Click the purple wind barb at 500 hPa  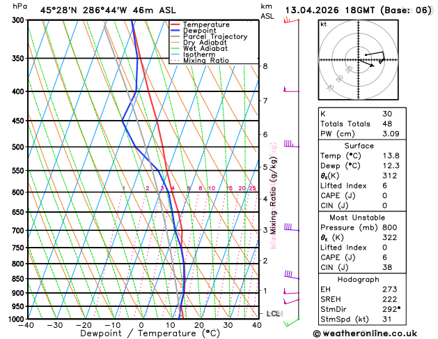292,144
